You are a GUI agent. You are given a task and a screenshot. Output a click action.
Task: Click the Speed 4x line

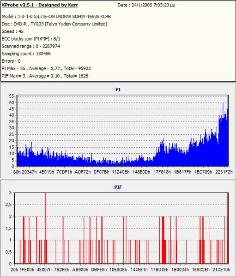click(x=12, y=31)
